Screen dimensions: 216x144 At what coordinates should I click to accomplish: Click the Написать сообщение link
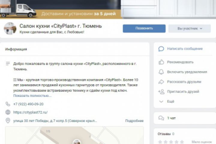[185, 49]
